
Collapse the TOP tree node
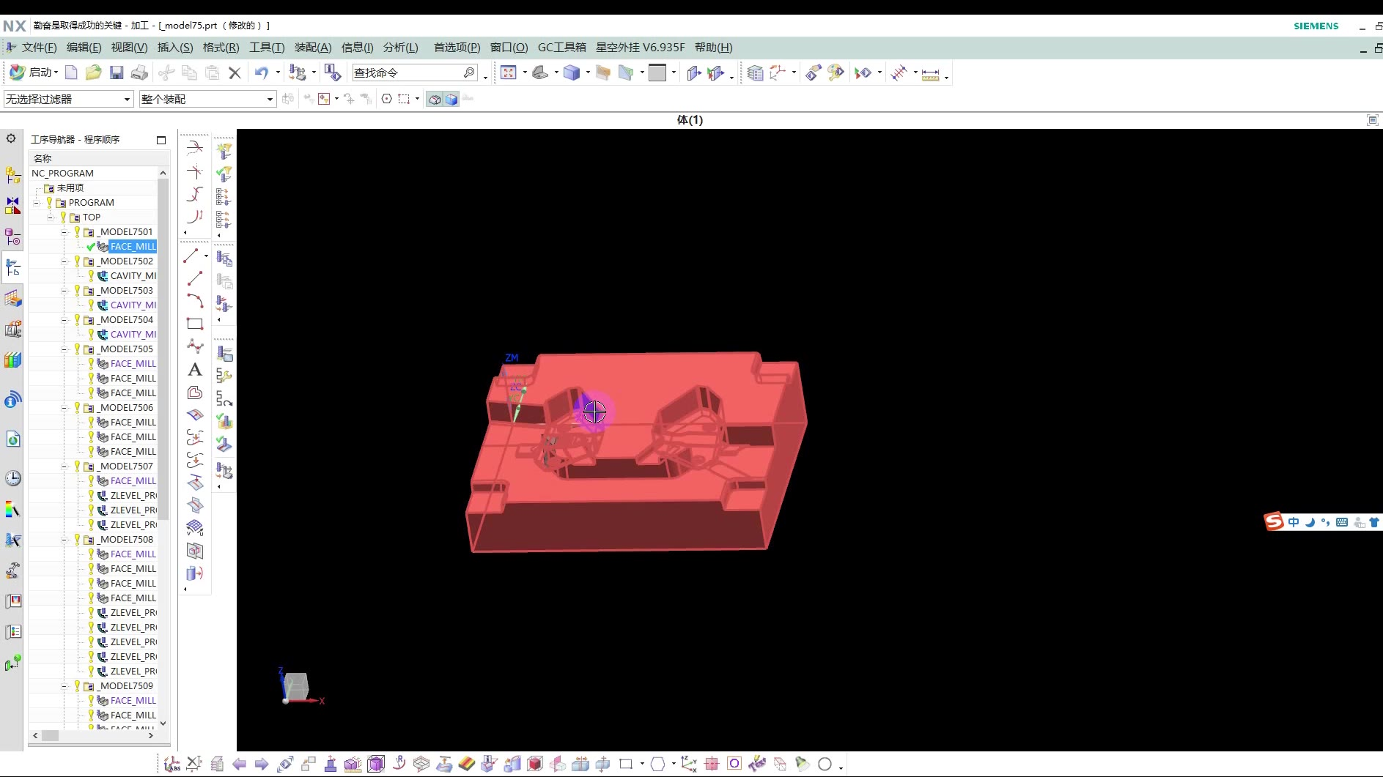point(50,218)
